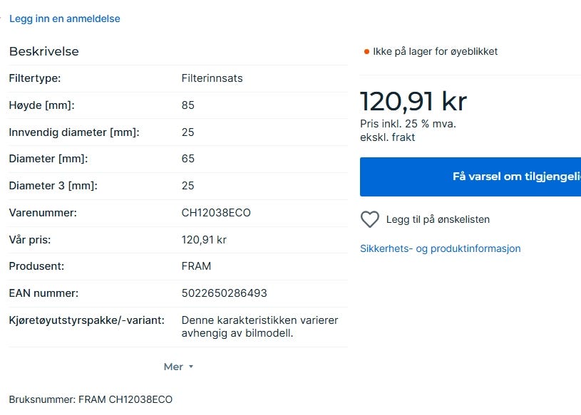Open Sikkerhets- og produktinformasjon link
581x415 pixels.
440,248
